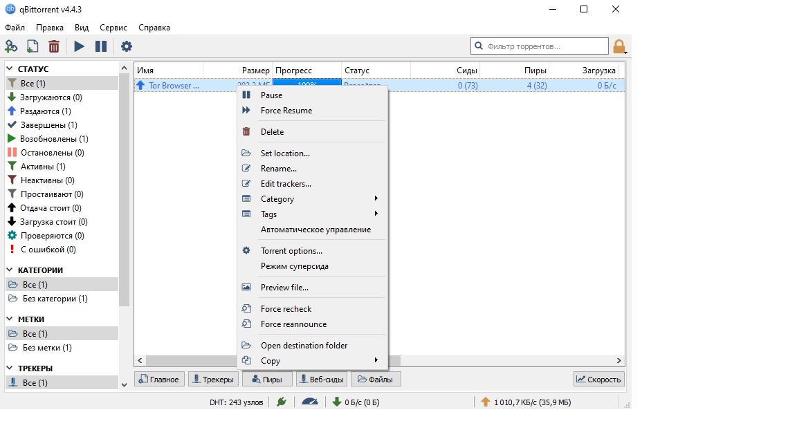The width and height of the screenshot is (797, 448).
Task: Enable Режим суперсида in context menu
Action: 294,266
